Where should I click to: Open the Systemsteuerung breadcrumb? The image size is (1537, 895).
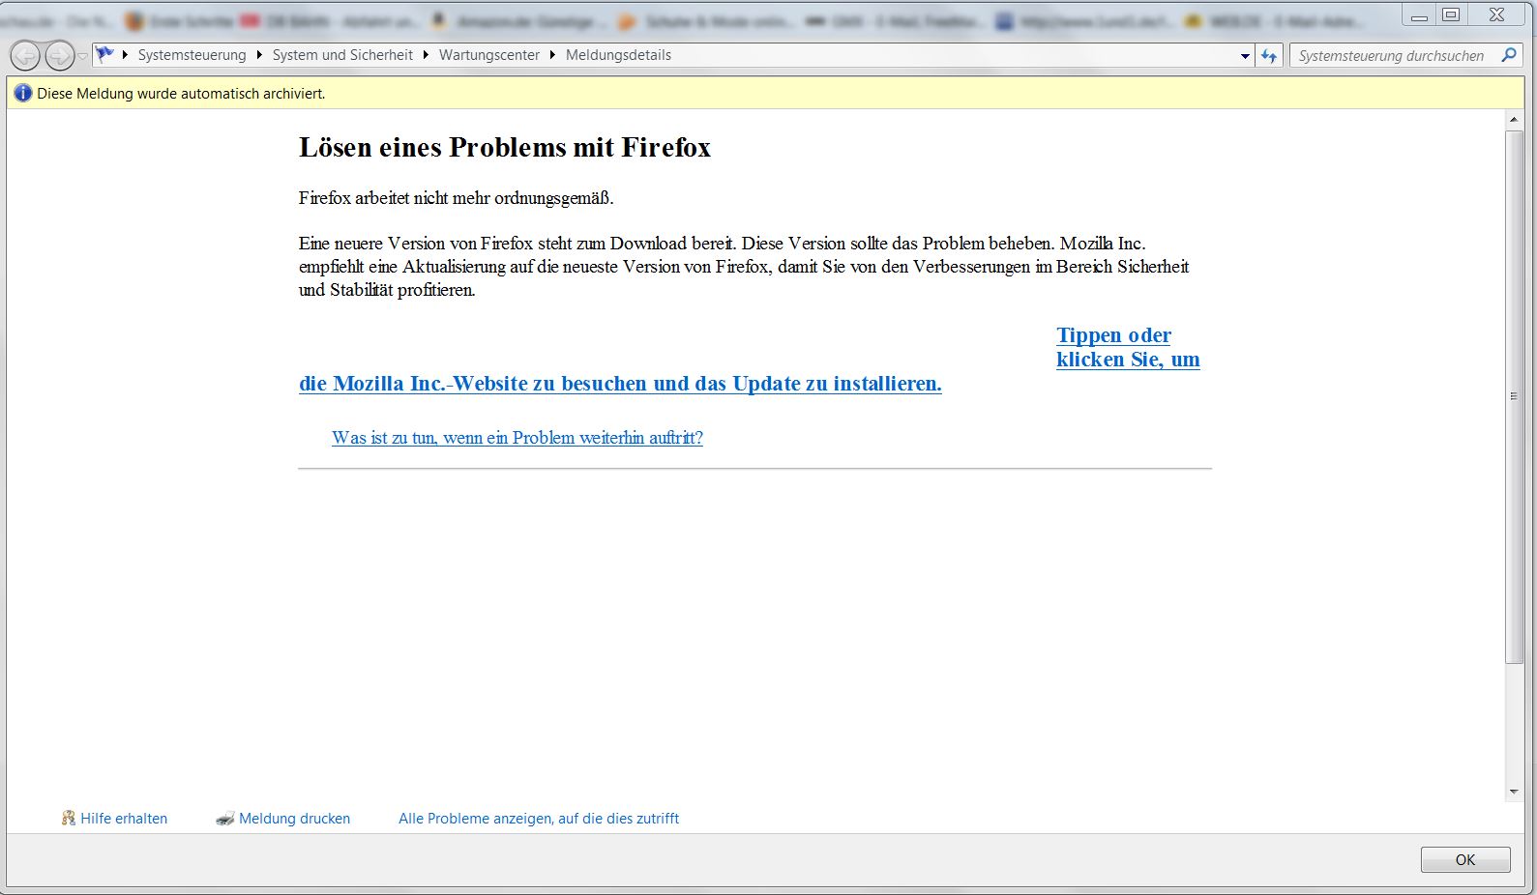tap(192, 55)
